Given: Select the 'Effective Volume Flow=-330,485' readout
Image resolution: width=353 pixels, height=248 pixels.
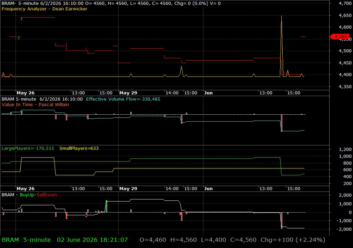Looking at the screenshot, I should (x=123, y=99).
